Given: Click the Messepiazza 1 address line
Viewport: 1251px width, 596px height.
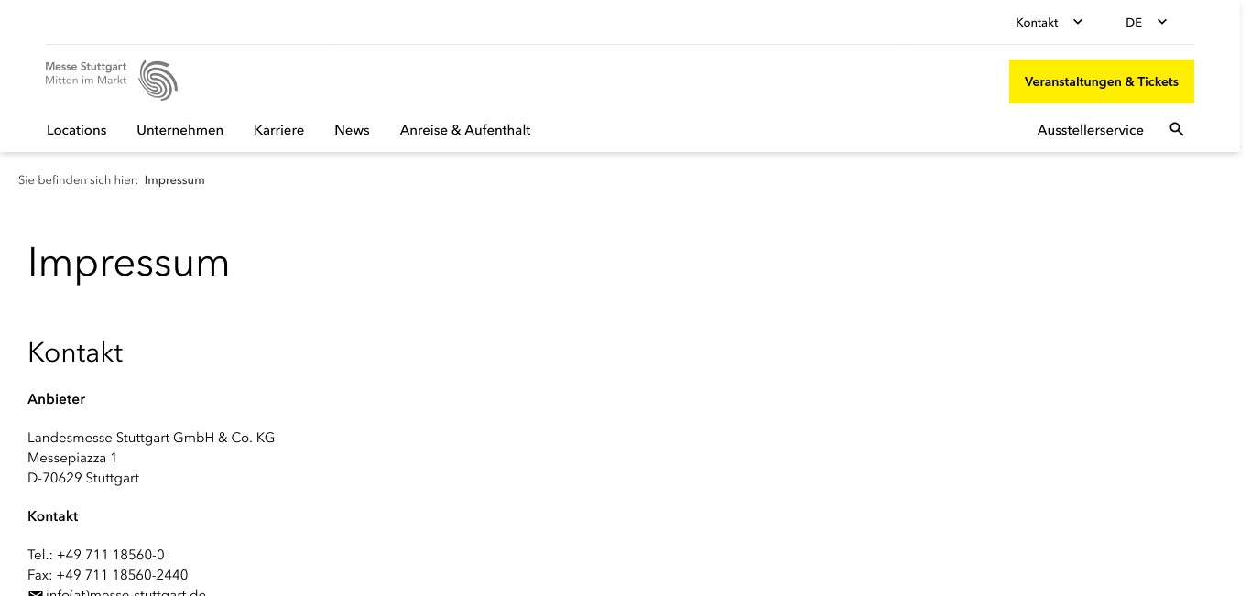Looking at the screenshot, I should (72, 458).
